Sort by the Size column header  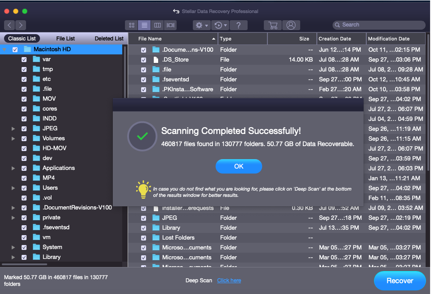click(292, 39)
